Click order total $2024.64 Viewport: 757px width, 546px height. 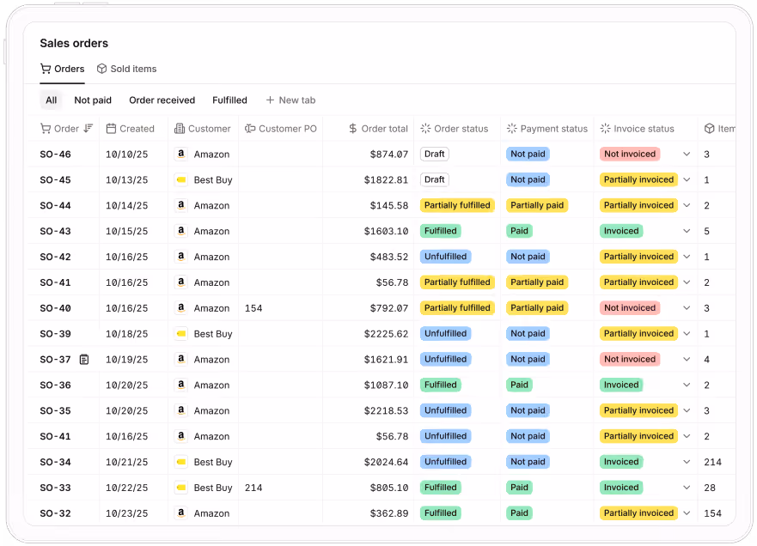coord(386,462)
